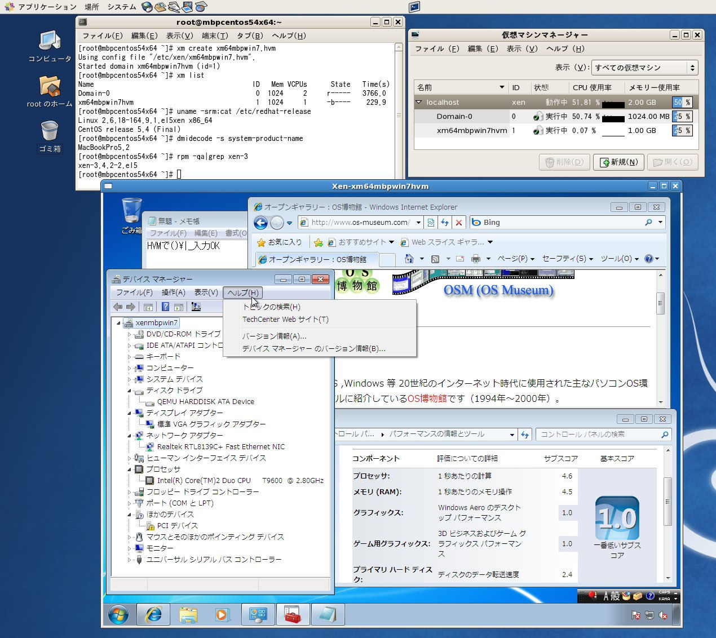Expand the モニター device category
This screenshot has width=716, height=638.
point(129,548)
